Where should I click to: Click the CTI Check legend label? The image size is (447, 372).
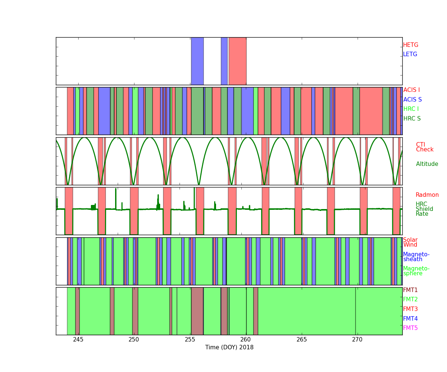425,147
